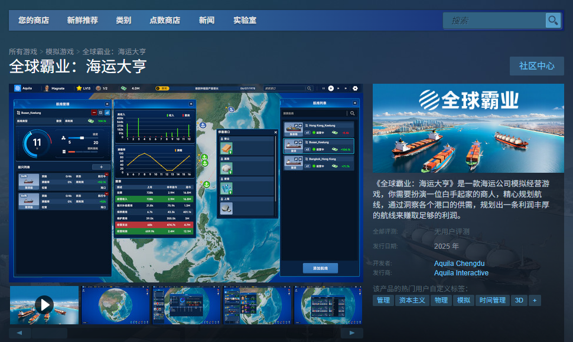Click the Steam search magnifier icon
Image resolution: width=573 pixels, height=342 pixels.
click(553, 20)
